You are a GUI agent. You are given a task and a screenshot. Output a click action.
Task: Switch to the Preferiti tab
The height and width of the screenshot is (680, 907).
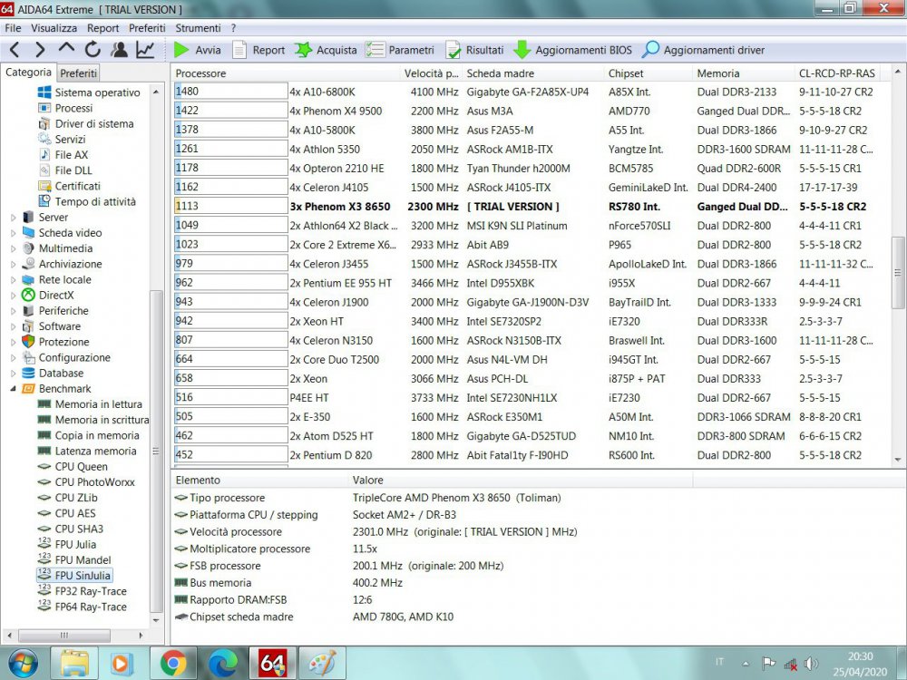point(79,73)
